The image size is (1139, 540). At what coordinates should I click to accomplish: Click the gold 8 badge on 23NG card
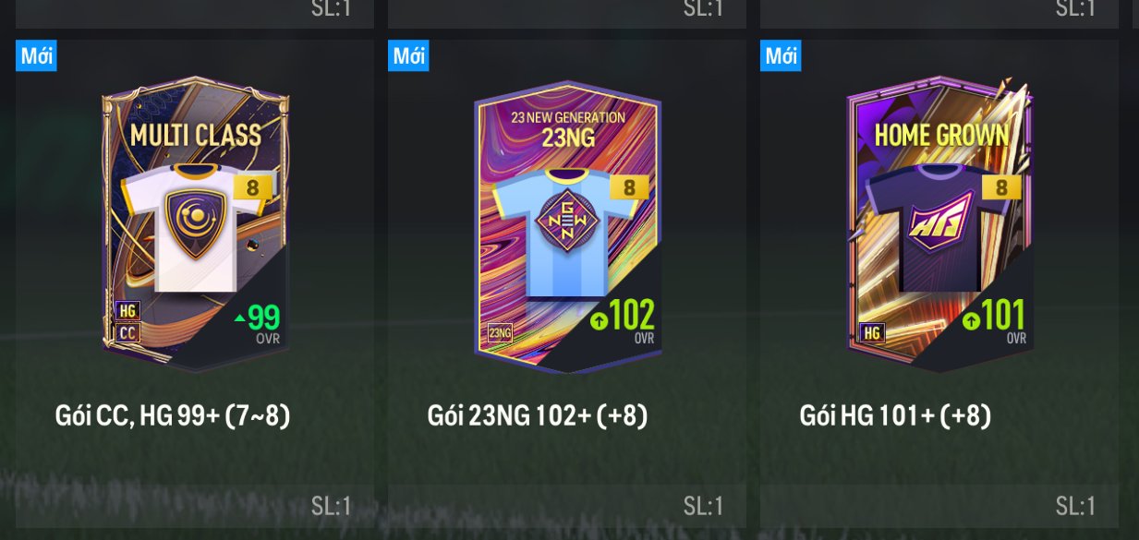click(x=629, y=187)
